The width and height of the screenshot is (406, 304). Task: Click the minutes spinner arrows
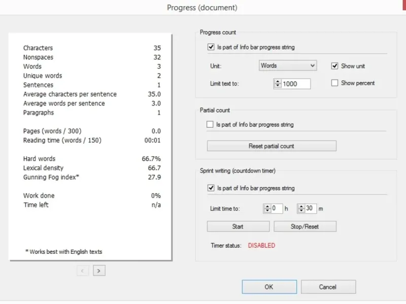coord(301,208)
